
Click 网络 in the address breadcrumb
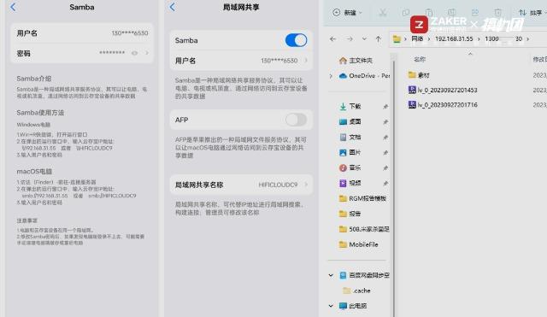[417, 38]
